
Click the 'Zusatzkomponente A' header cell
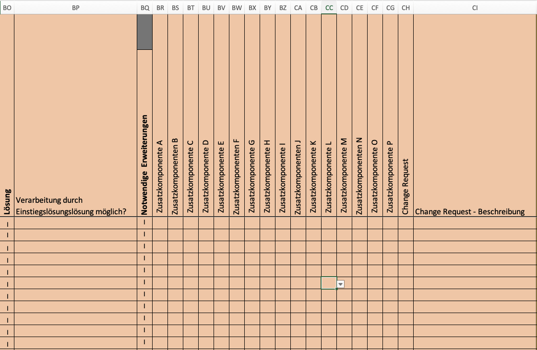pos(160,176)
